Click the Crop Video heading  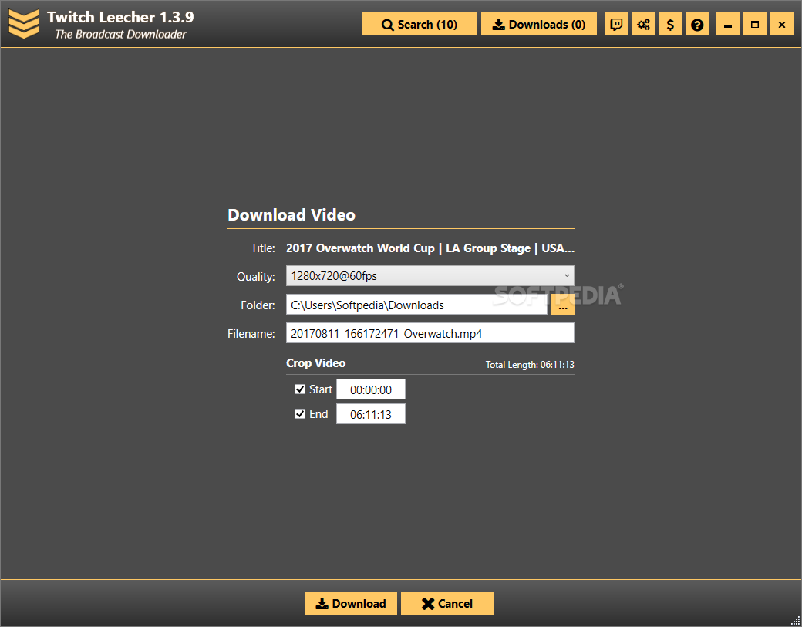coord(315,363)
